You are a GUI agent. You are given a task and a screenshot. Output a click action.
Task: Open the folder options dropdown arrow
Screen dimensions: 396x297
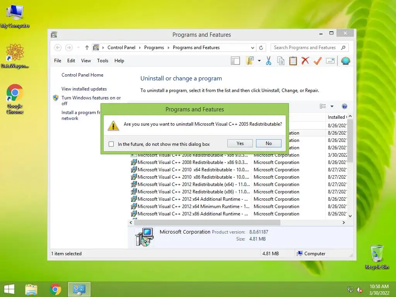pyautogui.click(x=259, y=61)
